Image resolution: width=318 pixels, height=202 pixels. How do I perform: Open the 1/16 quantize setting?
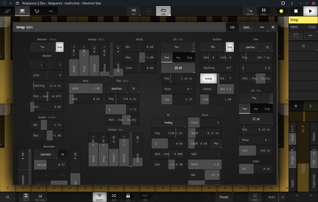coord(249,11)
